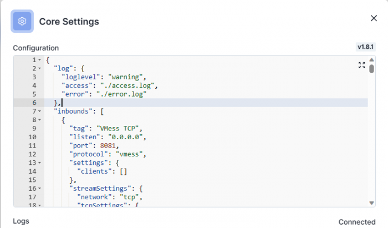This screenshot has width=388, height=228.
Task: Collapse the "settings" block at line 13
Action: tap(39, 163)
